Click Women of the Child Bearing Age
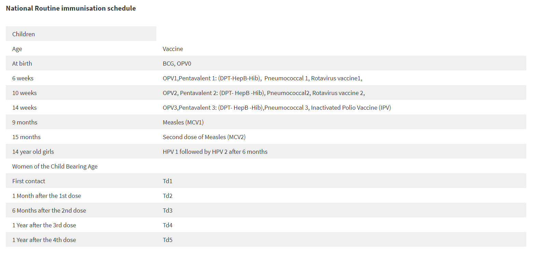The height and width of the screenshot is (257, 544). (55, 166)
